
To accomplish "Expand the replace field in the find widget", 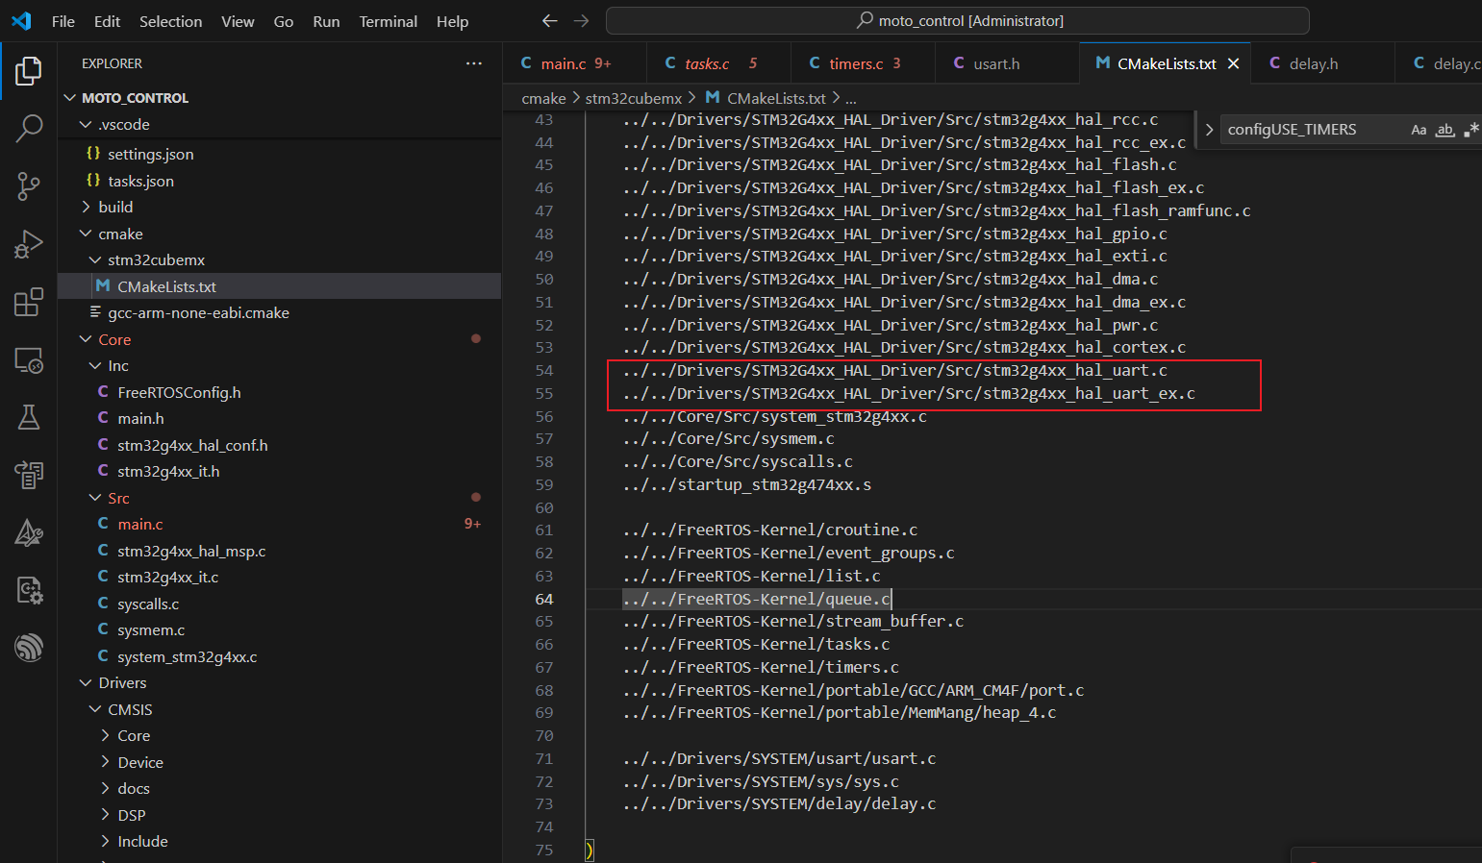I will [x=1209, y=129].
